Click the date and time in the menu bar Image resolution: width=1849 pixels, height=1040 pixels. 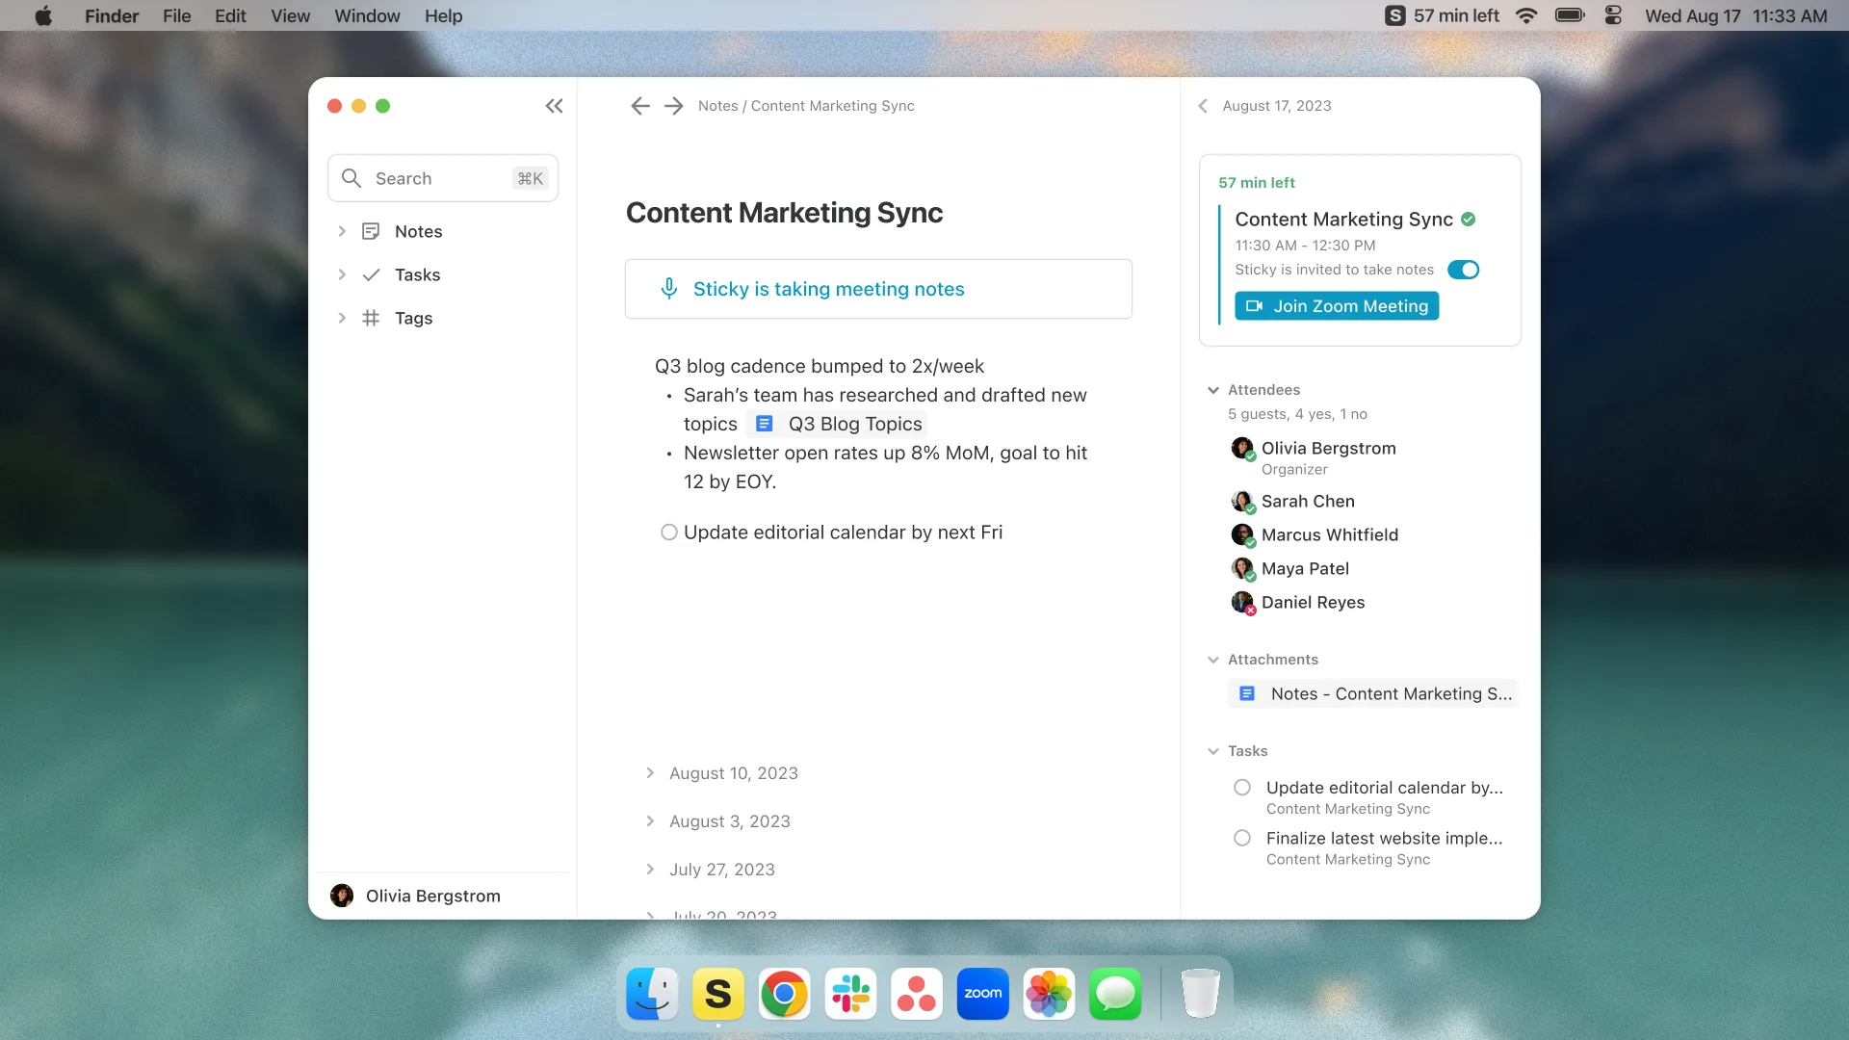tap(1735, 15)
